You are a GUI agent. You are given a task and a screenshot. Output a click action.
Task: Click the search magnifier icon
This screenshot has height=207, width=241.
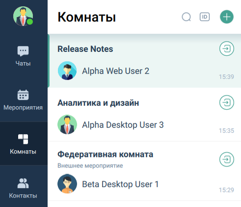click(x=187, y=17)
